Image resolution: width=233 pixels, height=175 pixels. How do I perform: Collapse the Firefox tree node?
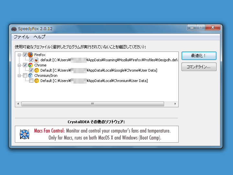click(x=19, y=55)
